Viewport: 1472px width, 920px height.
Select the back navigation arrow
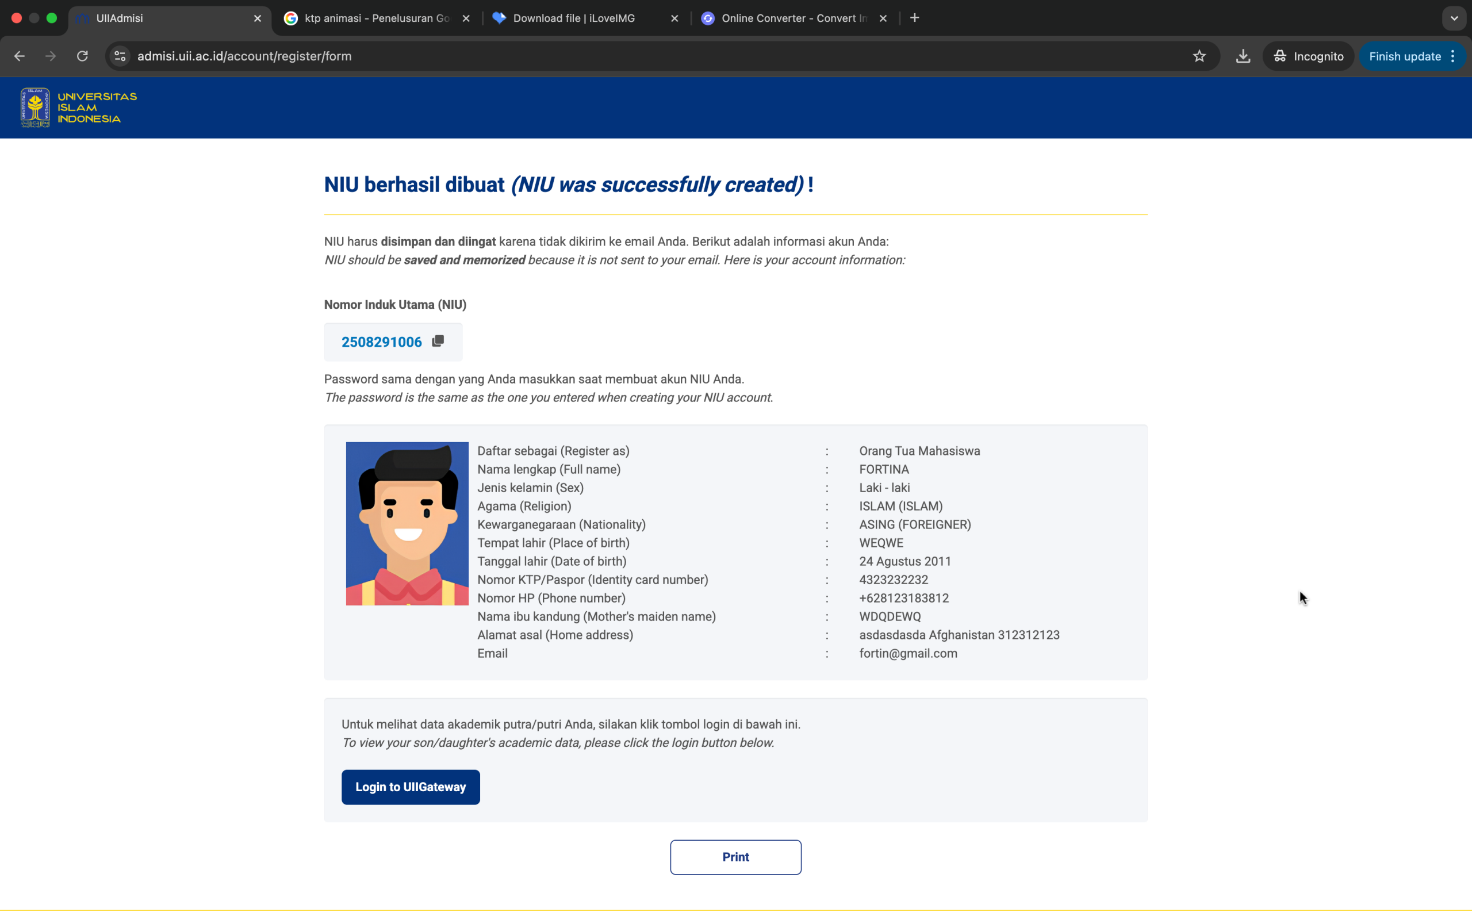[x=20, y=56]
